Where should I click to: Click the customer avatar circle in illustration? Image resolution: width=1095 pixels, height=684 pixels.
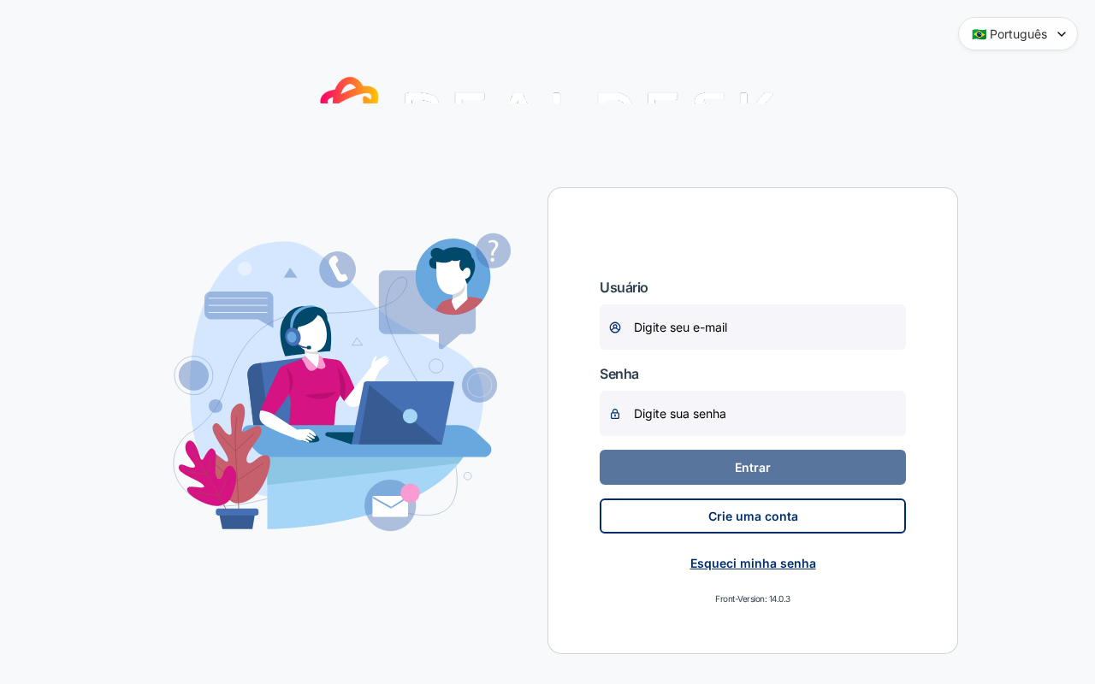click(x=453, y=276)
